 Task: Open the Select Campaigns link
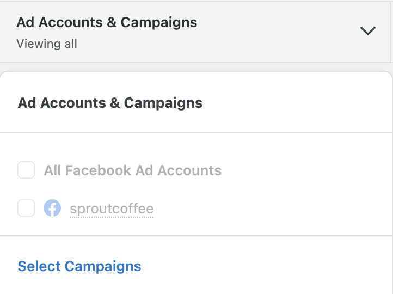[79, 266]
